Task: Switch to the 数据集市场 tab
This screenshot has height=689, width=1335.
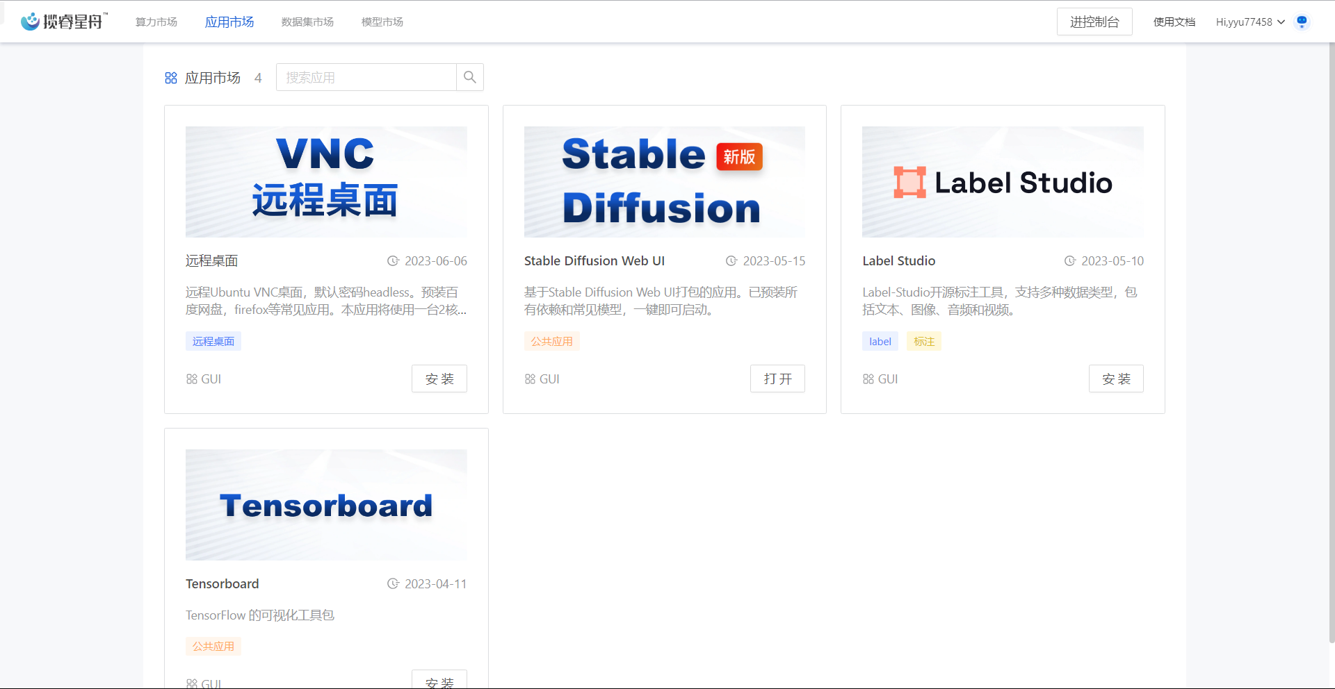Action: 307,22
